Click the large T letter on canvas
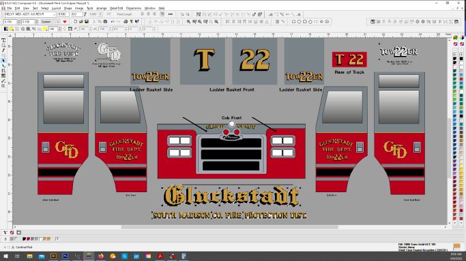The image size is (466, 261). tap(204, 60)
